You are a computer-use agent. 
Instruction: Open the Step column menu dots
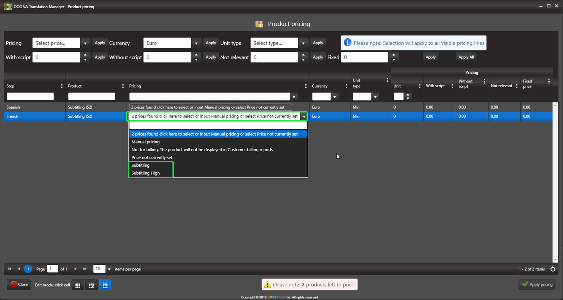[x=62, y=86]
